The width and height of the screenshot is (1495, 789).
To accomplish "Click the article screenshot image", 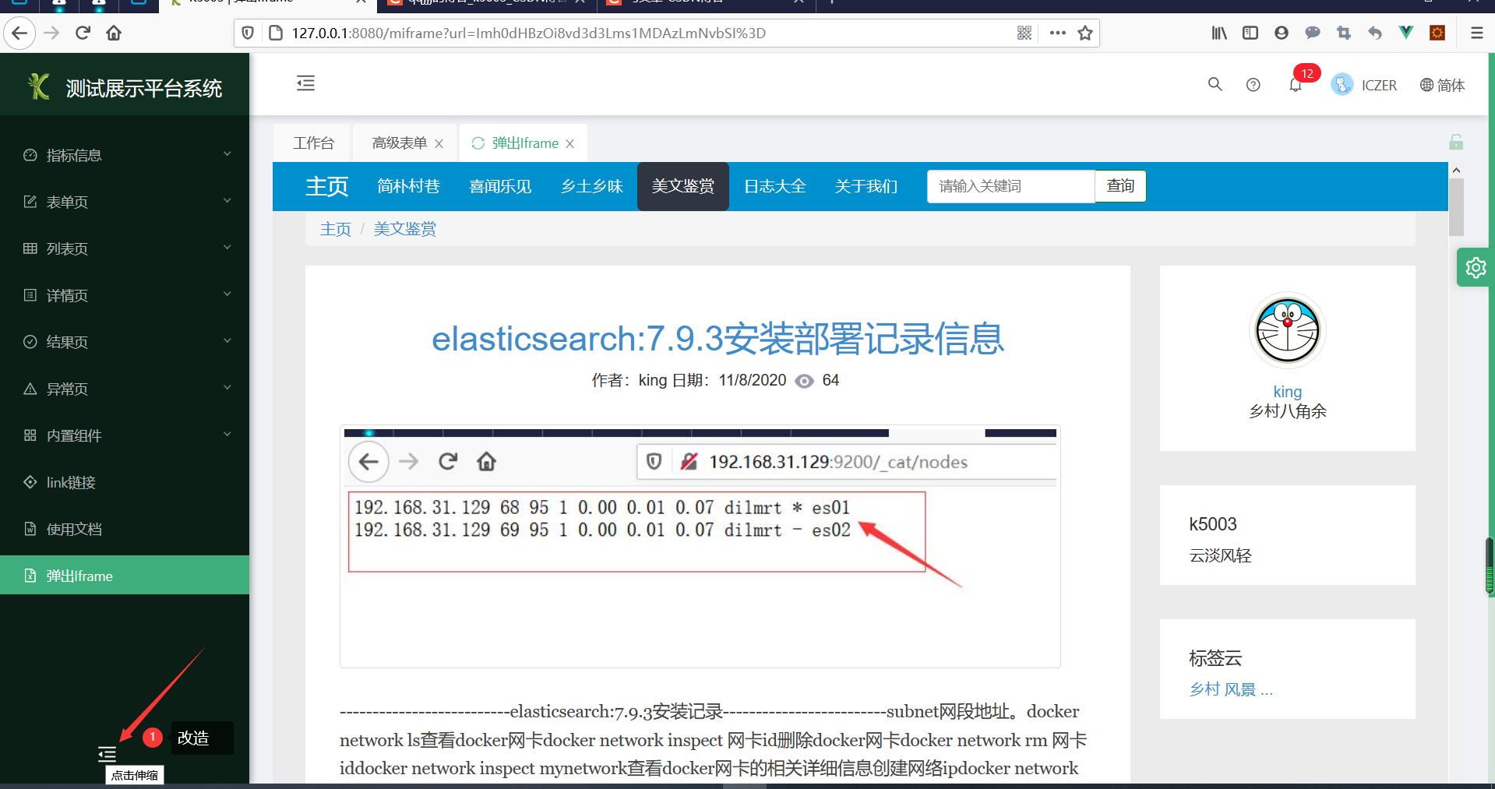I will 700,546.
